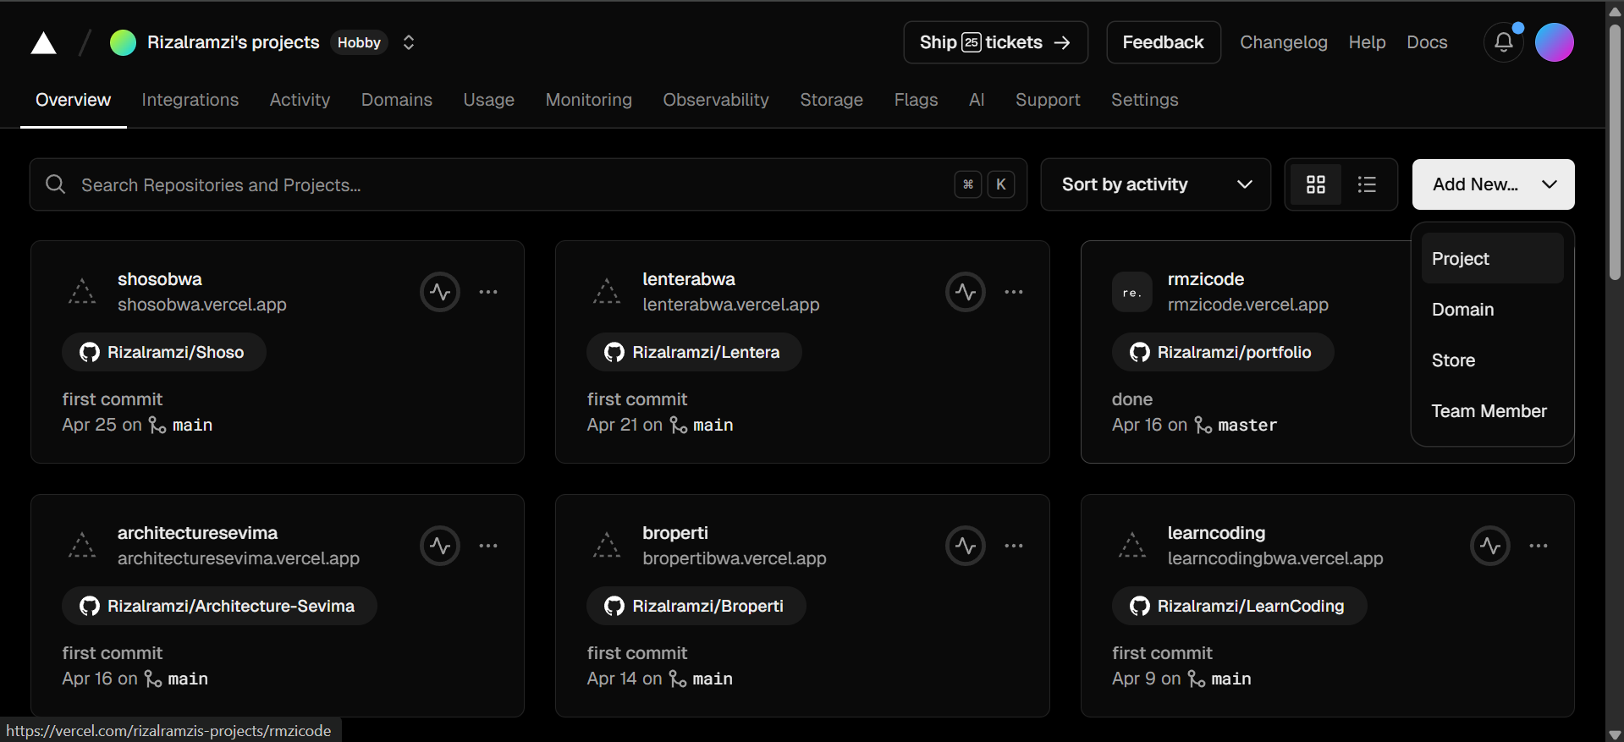Open lenterabwa.vercel.app deployment URL
Screen dimensions: 1624x742
tap(731, 305)
